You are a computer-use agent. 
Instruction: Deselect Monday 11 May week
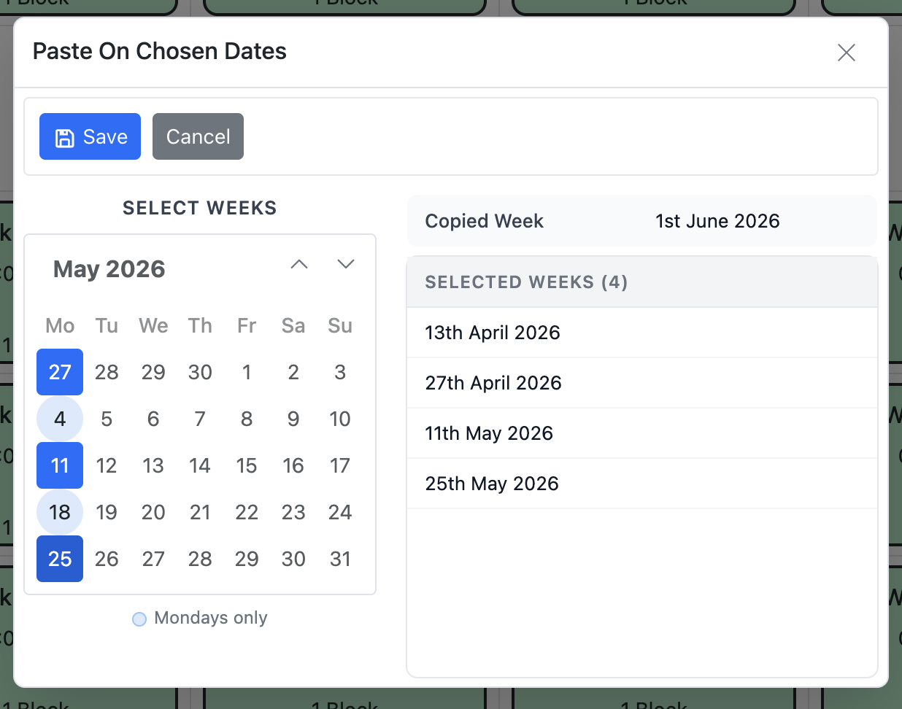click(x=60, y=465)
